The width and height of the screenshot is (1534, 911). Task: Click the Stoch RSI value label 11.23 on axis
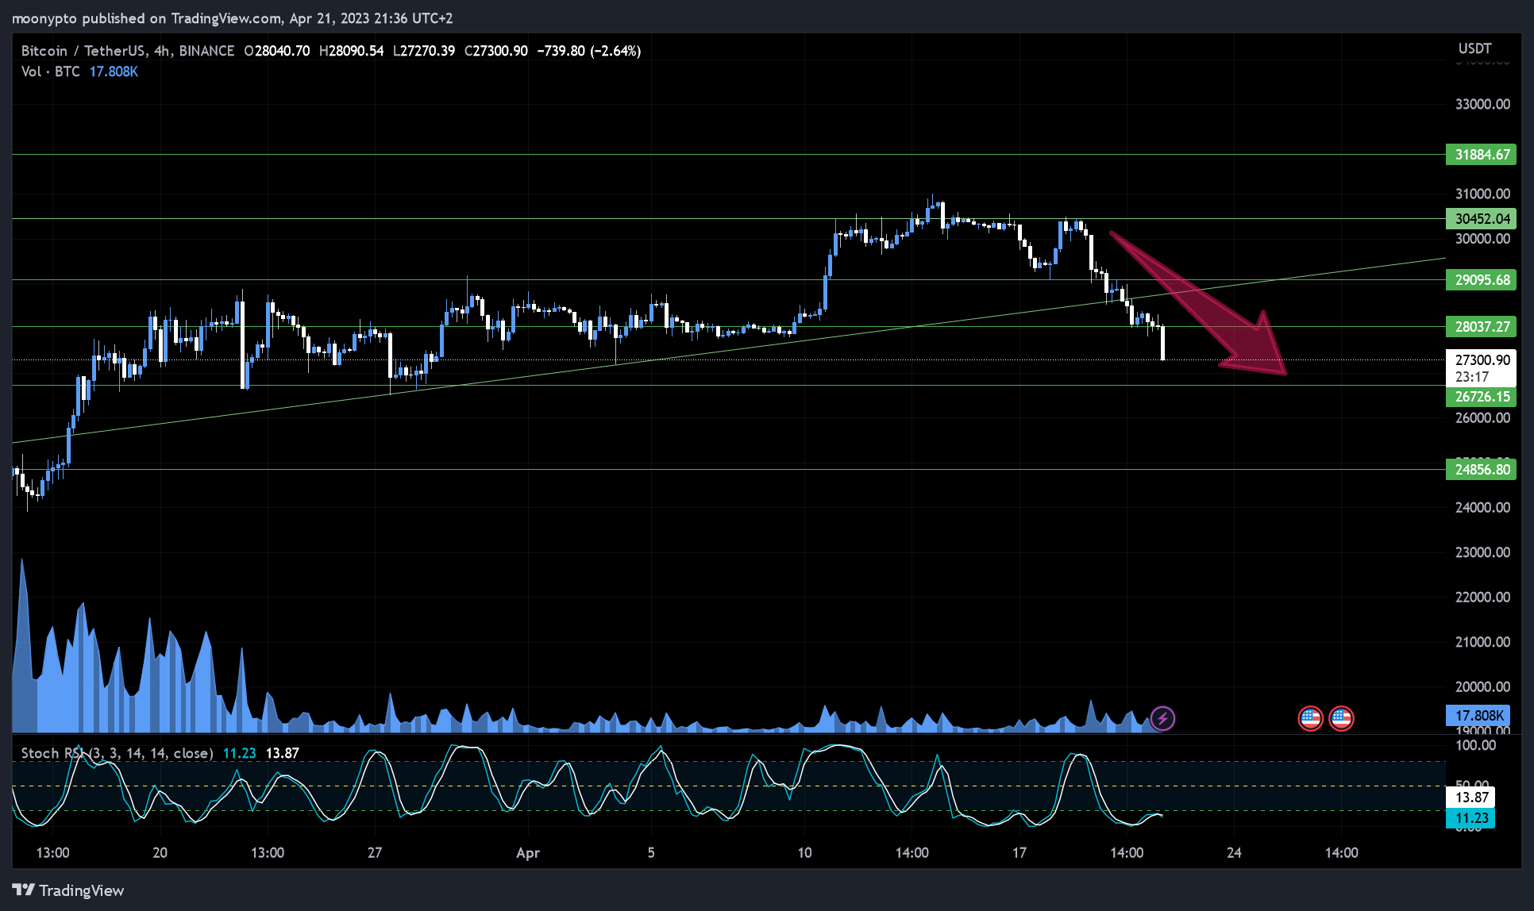click(x=1471, y=818)
